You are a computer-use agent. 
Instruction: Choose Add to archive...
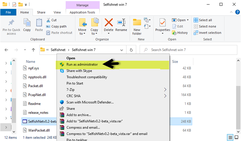113,115
